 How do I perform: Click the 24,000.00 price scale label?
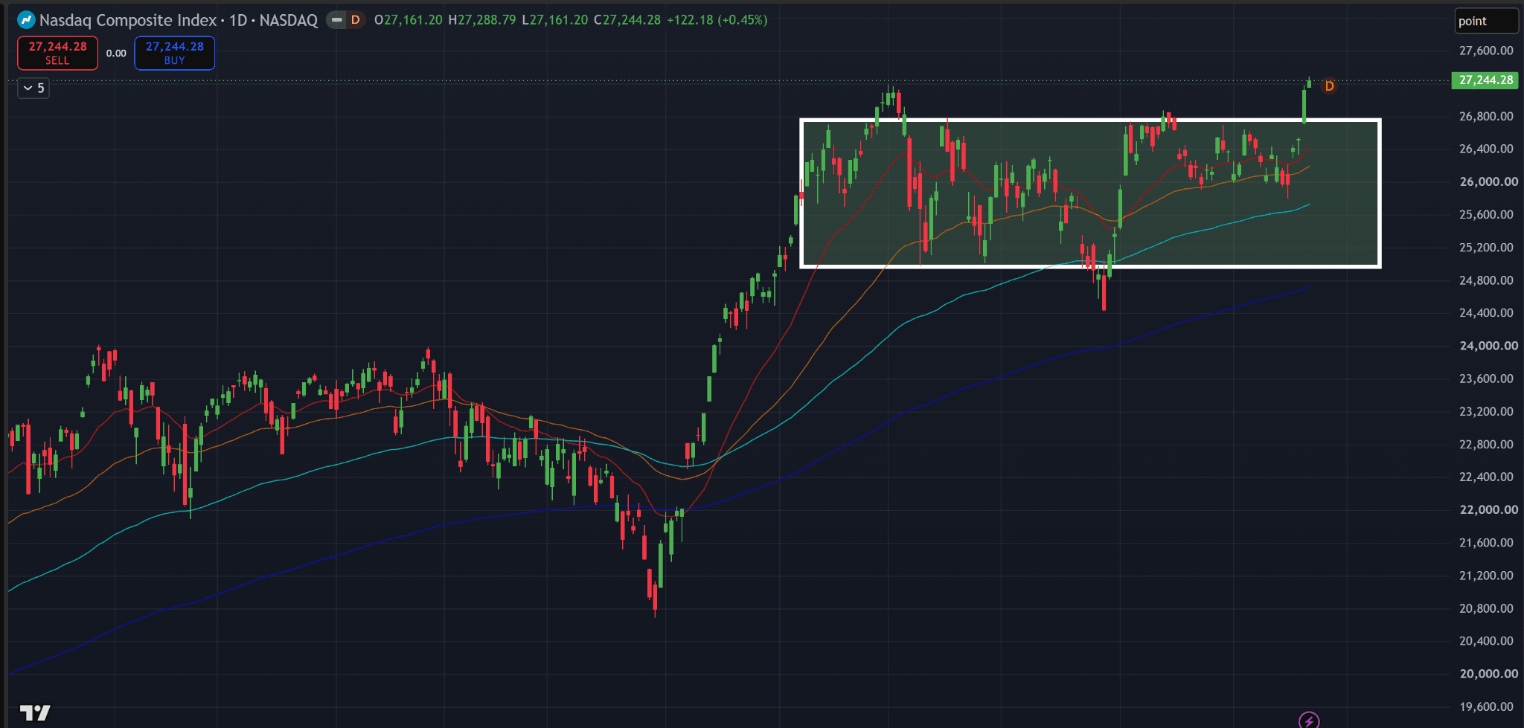(x=1488, y=345)
